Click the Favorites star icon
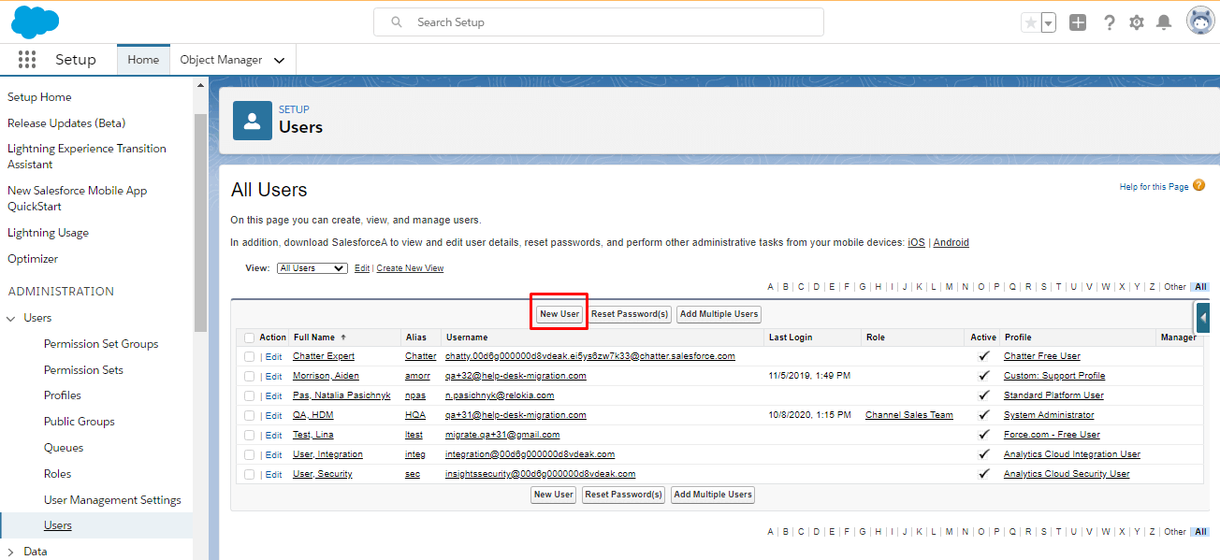 point(1031,22)
